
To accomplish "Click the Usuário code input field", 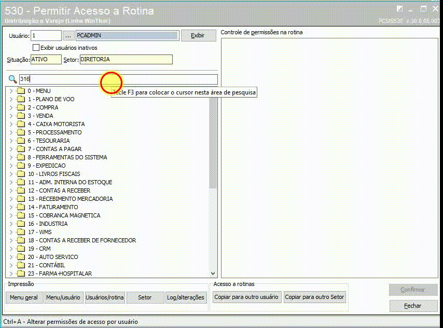I will [46, 36].
